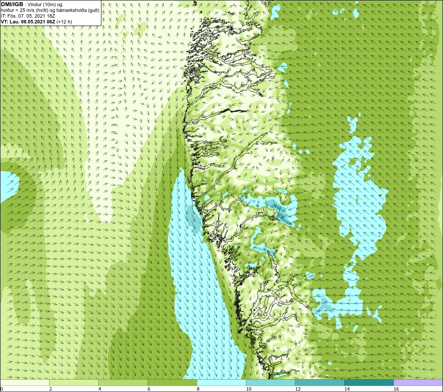443x392 pixels.
Task: Click the 12–14 m/s teal legend swatch
Action: (319, 382)
